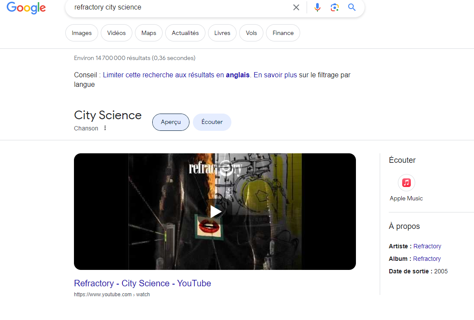The height and width of the screenshot is (320, 474).
Task: Open the Vols filter
Action: coord(251,33)
